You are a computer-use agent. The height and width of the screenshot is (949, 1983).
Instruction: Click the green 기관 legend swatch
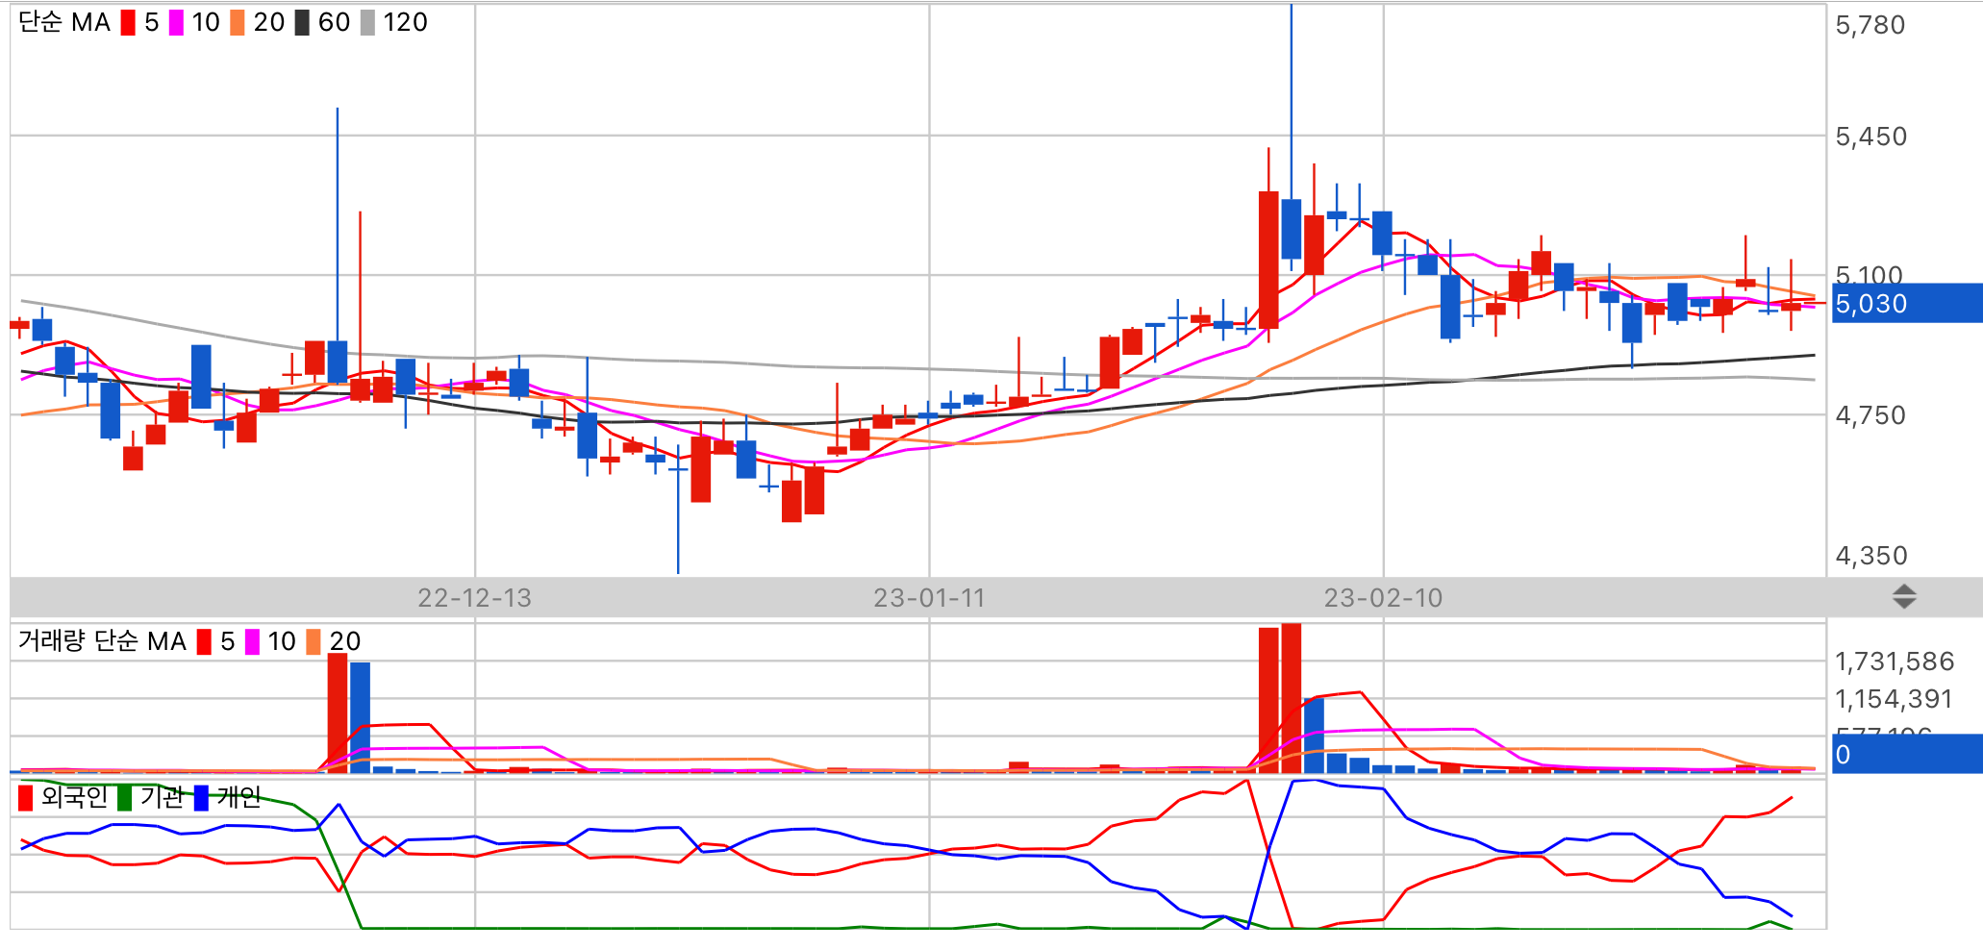124,797
